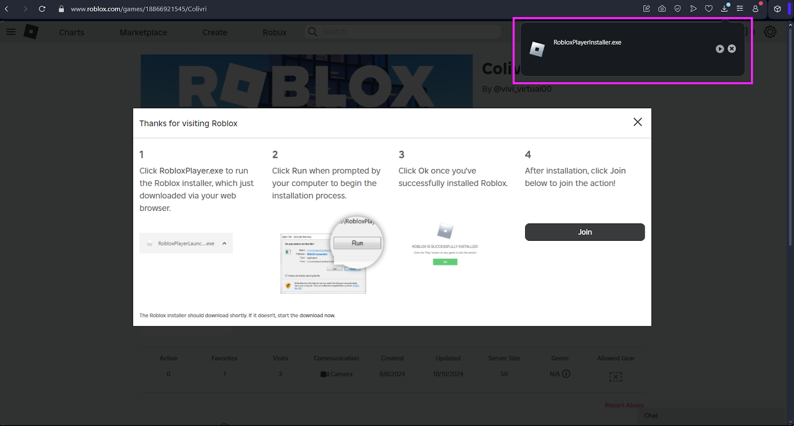
Task: Go back with the browser back arrow
Action: [x=7, y=9]
